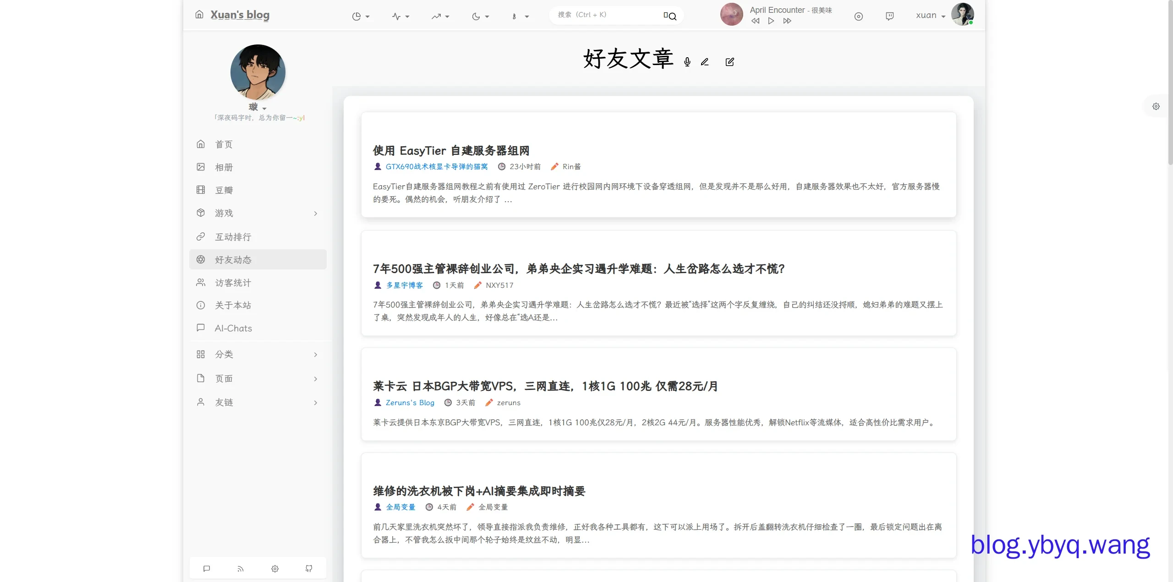Screen dimensions: 1173x582
Task: Click the GitHub icon in sidebar footer
Action: (x=309, y=569)
